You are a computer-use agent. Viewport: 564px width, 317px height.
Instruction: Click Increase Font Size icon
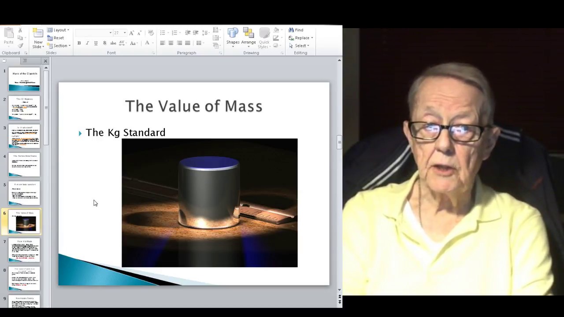coord(131,33)
